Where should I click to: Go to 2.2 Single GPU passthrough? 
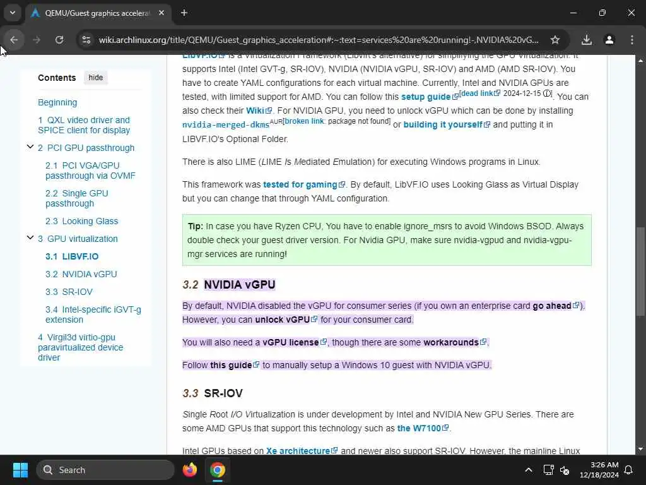(77, 198)
